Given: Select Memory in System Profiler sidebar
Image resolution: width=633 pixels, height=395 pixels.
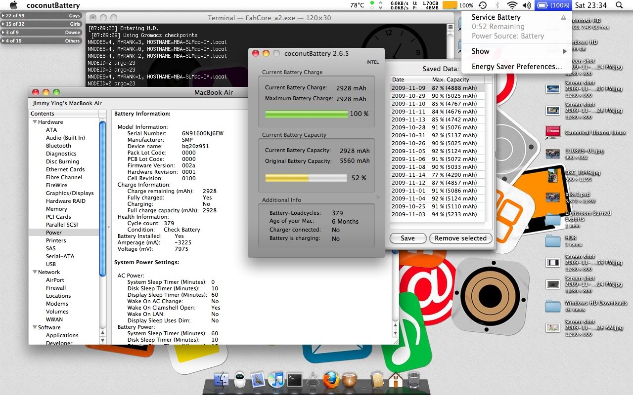Looking at the screenshot, I should click(x=64, y=209).
